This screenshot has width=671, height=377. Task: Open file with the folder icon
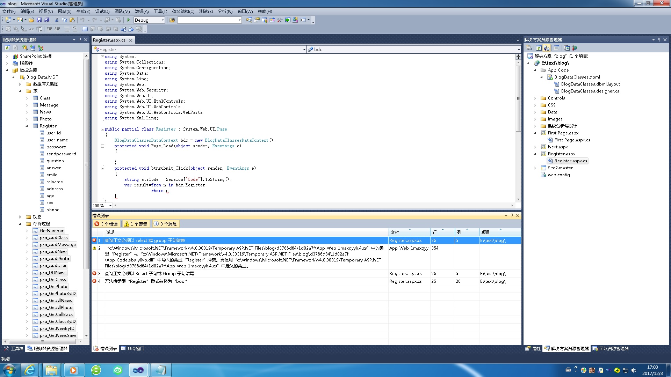31,20
